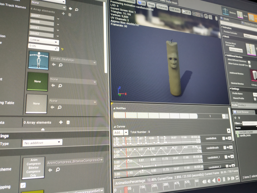Enable Allow Custom AnimBP Override checkbox
Image resolution: width=257 pixels, height=193 pixels.
point(250,66)
